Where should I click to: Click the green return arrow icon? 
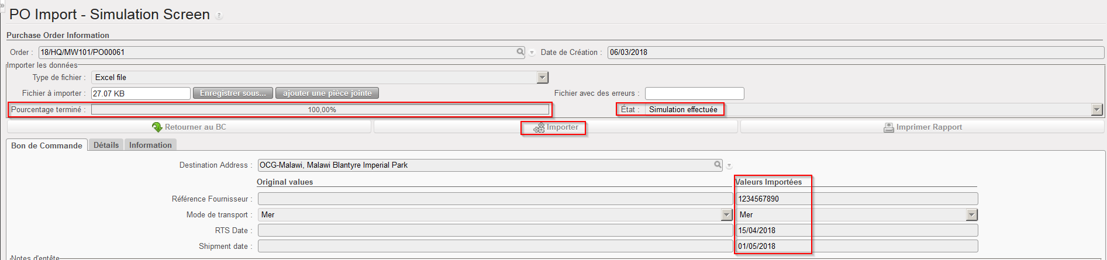pos(157,127)
